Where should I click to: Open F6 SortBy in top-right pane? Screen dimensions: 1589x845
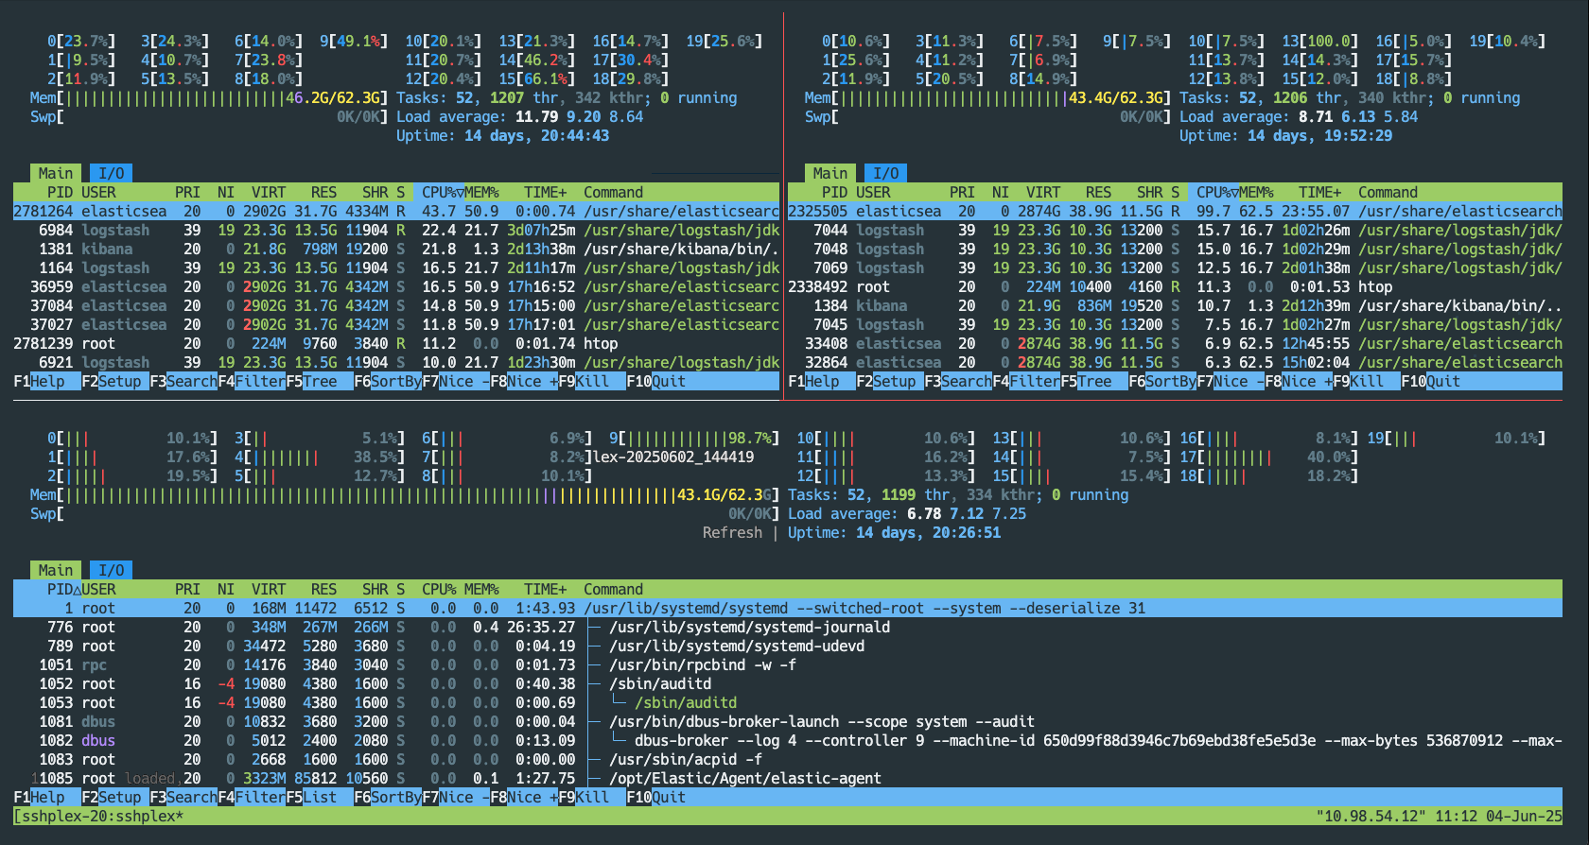(1162, 381)
